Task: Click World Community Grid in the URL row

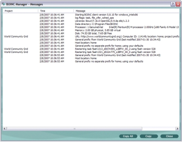Action: [16, 37]
